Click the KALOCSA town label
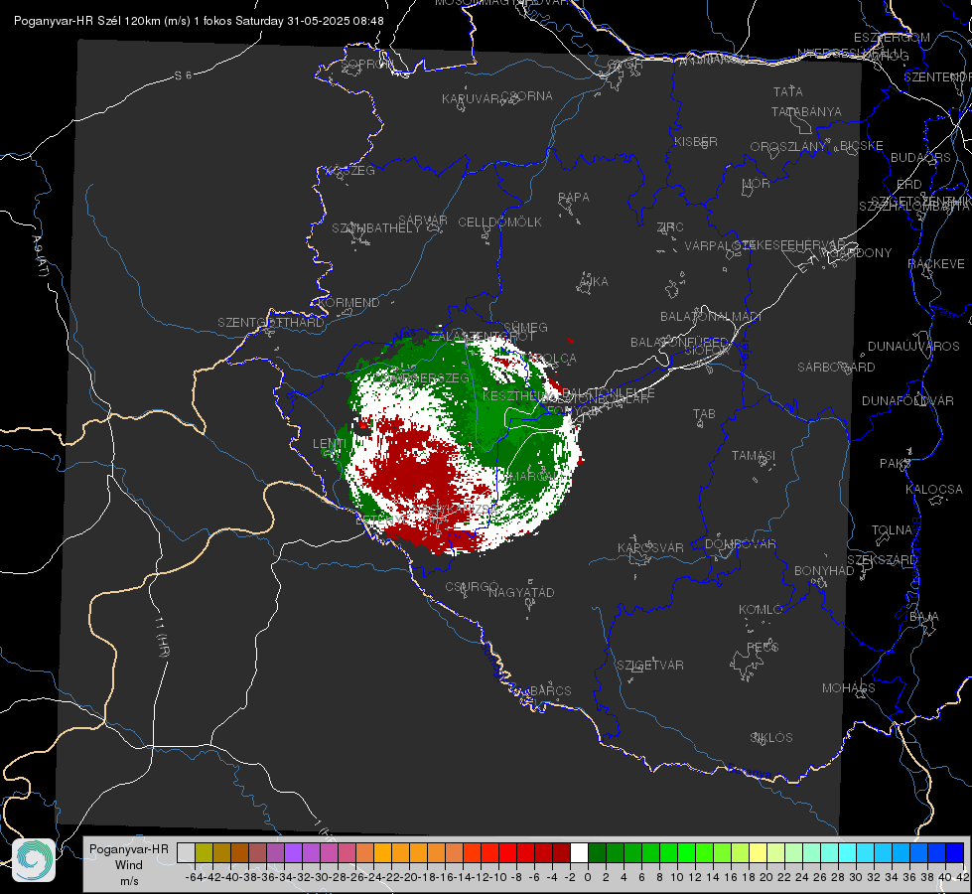 [933, 490]
